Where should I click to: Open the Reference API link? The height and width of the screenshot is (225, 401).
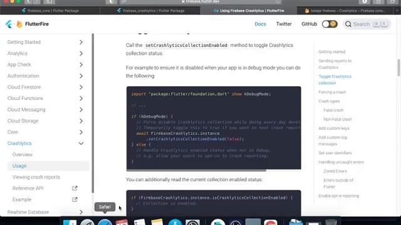[x=28, y=188]
